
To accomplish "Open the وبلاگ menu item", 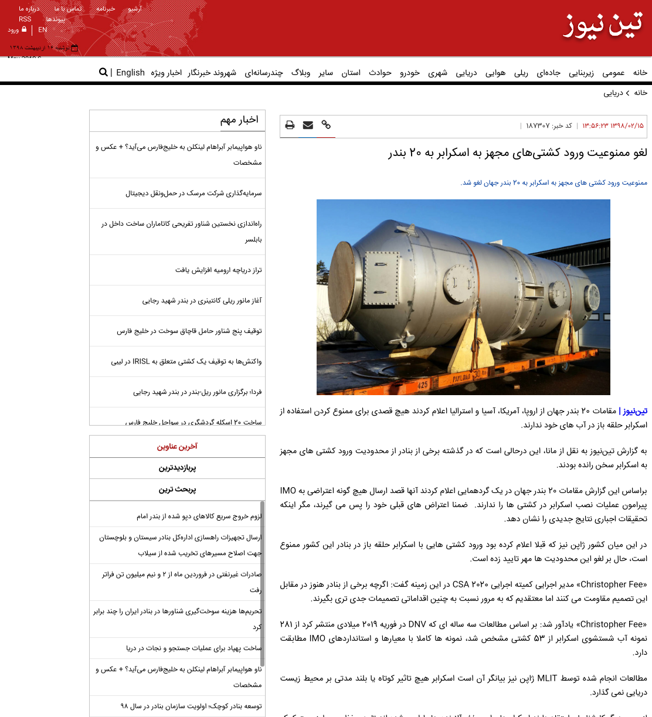I will 301,73.
